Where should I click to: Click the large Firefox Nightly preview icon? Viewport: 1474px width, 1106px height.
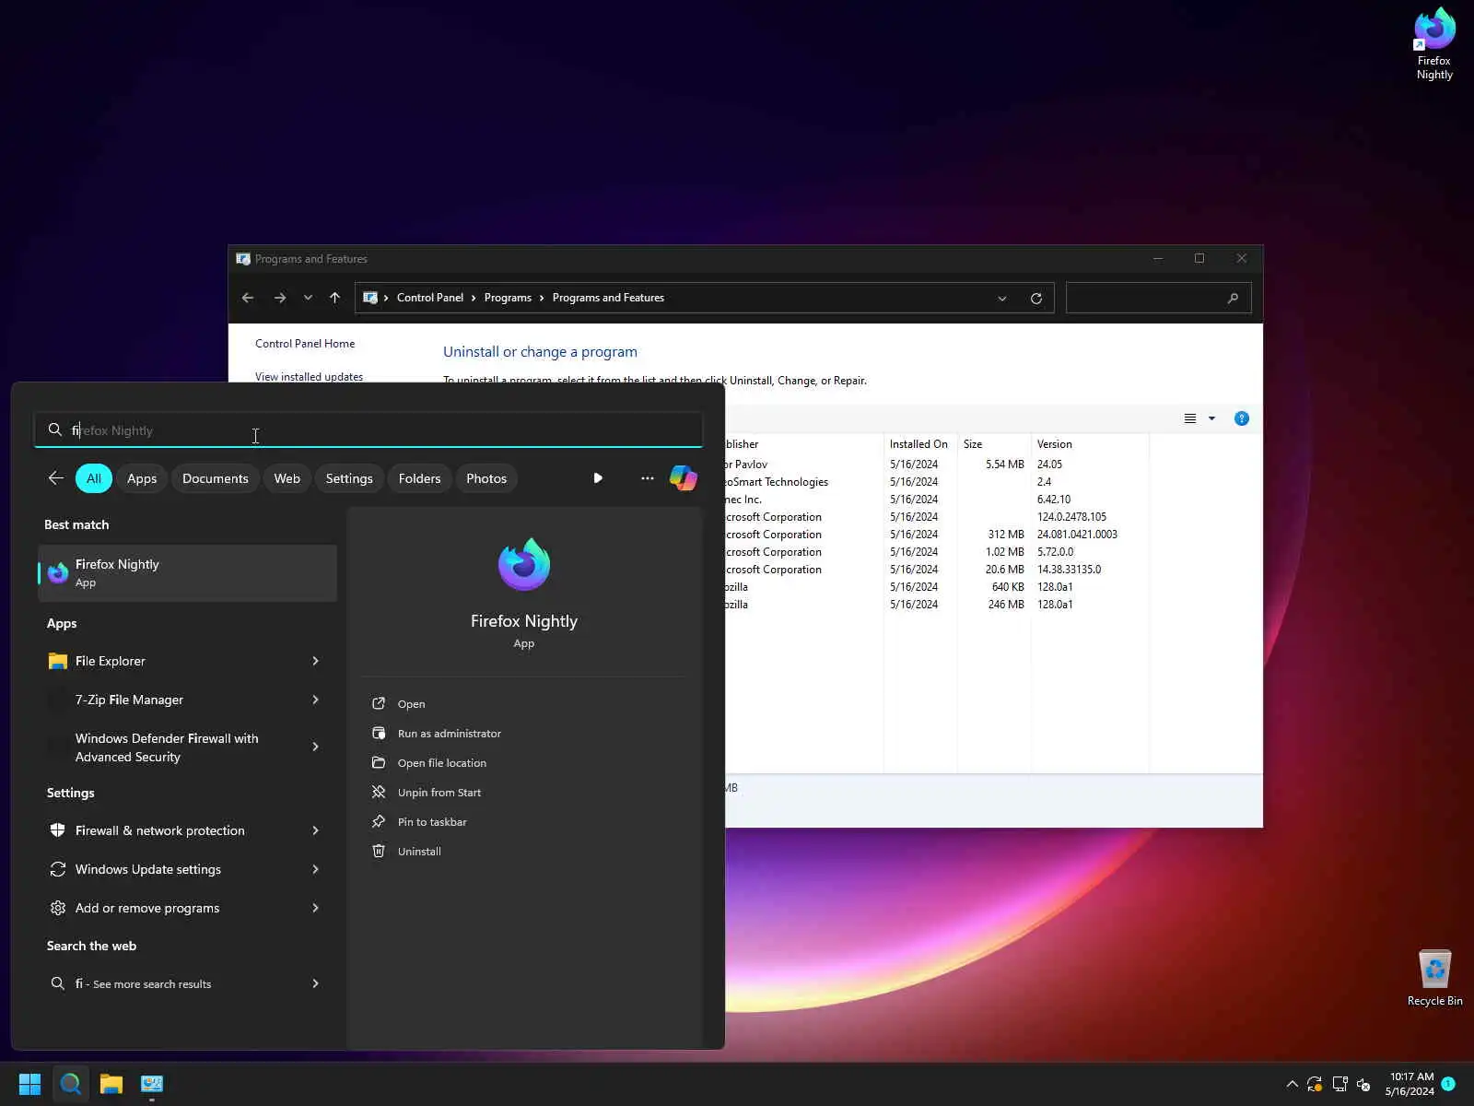[524, 564]
